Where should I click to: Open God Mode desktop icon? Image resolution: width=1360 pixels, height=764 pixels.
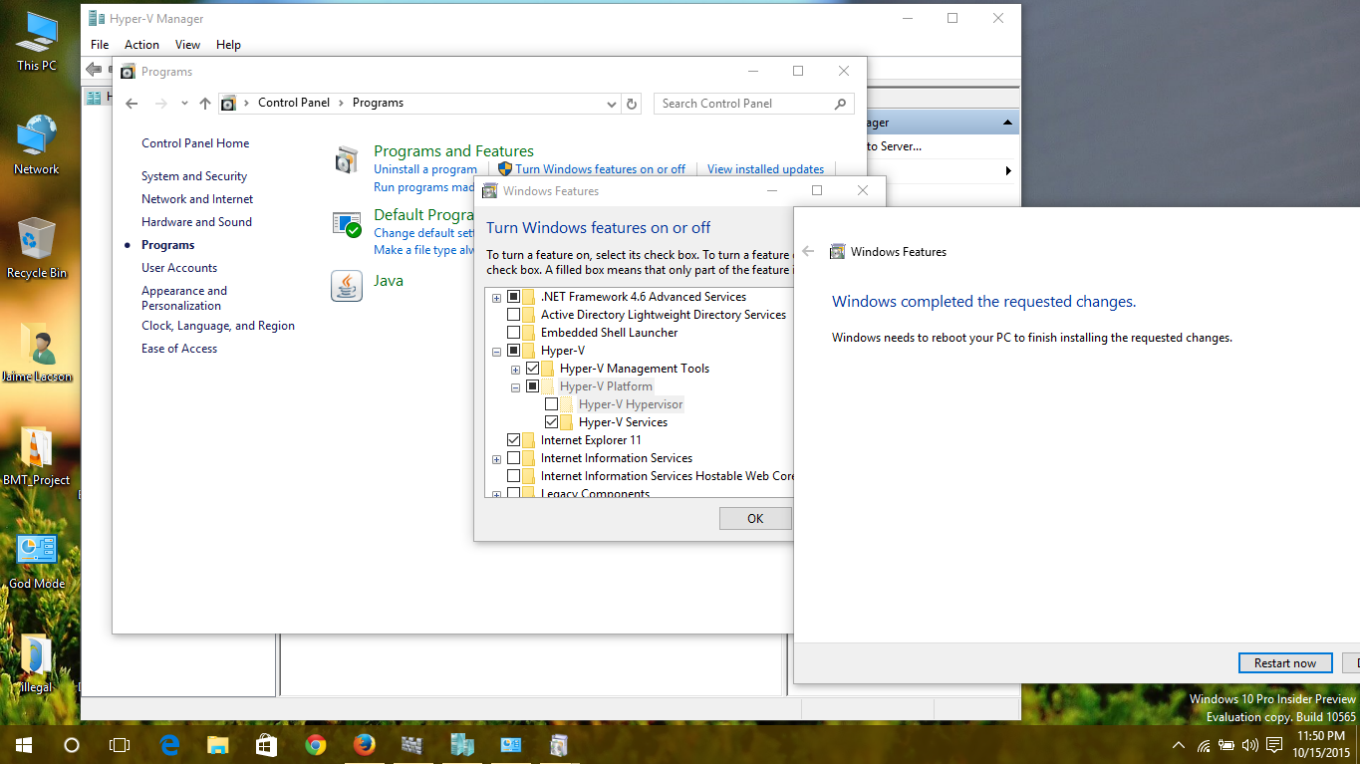[x=37, y=561]
